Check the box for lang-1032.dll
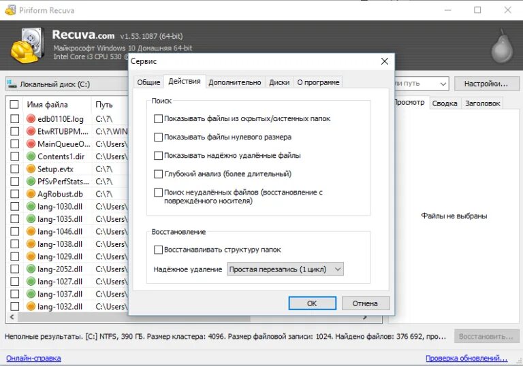 [x=14, y=306]
